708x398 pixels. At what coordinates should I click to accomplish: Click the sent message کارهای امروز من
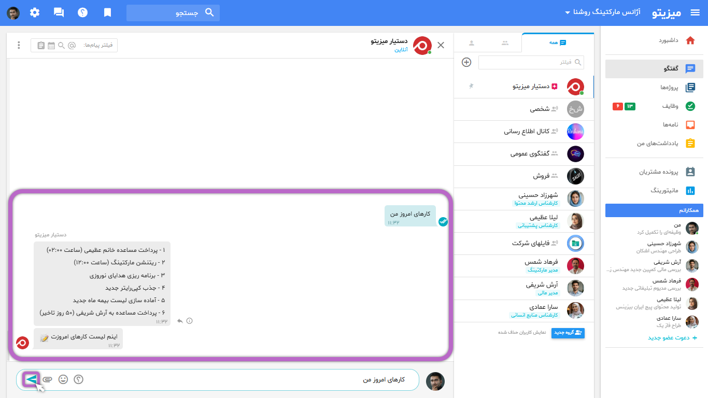pos(410,216)
